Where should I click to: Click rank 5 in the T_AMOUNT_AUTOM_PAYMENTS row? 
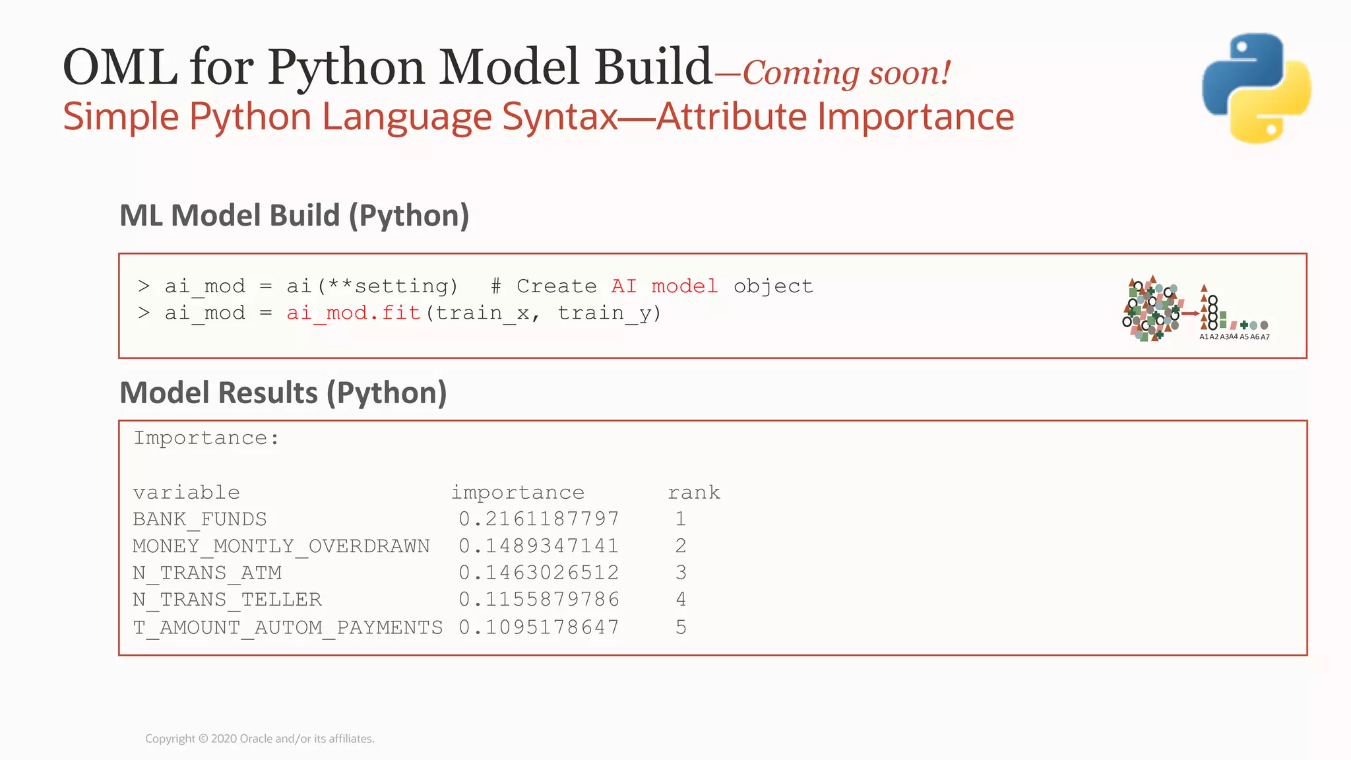[681, 627]
